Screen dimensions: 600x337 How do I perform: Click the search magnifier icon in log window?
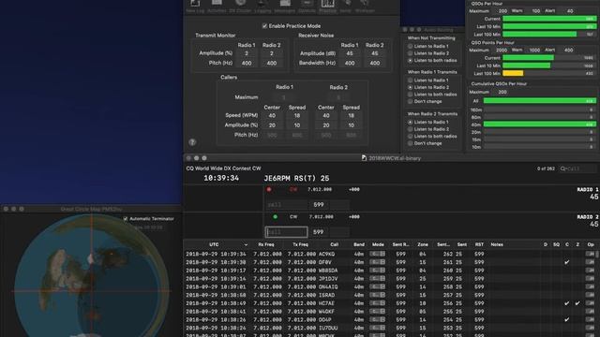pyautogui.click(x=562, y=168)
